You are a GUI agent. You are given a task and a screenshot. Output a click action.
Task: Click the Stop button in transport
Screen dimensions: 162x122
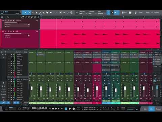pyautogui.click(x=66, y=109)
